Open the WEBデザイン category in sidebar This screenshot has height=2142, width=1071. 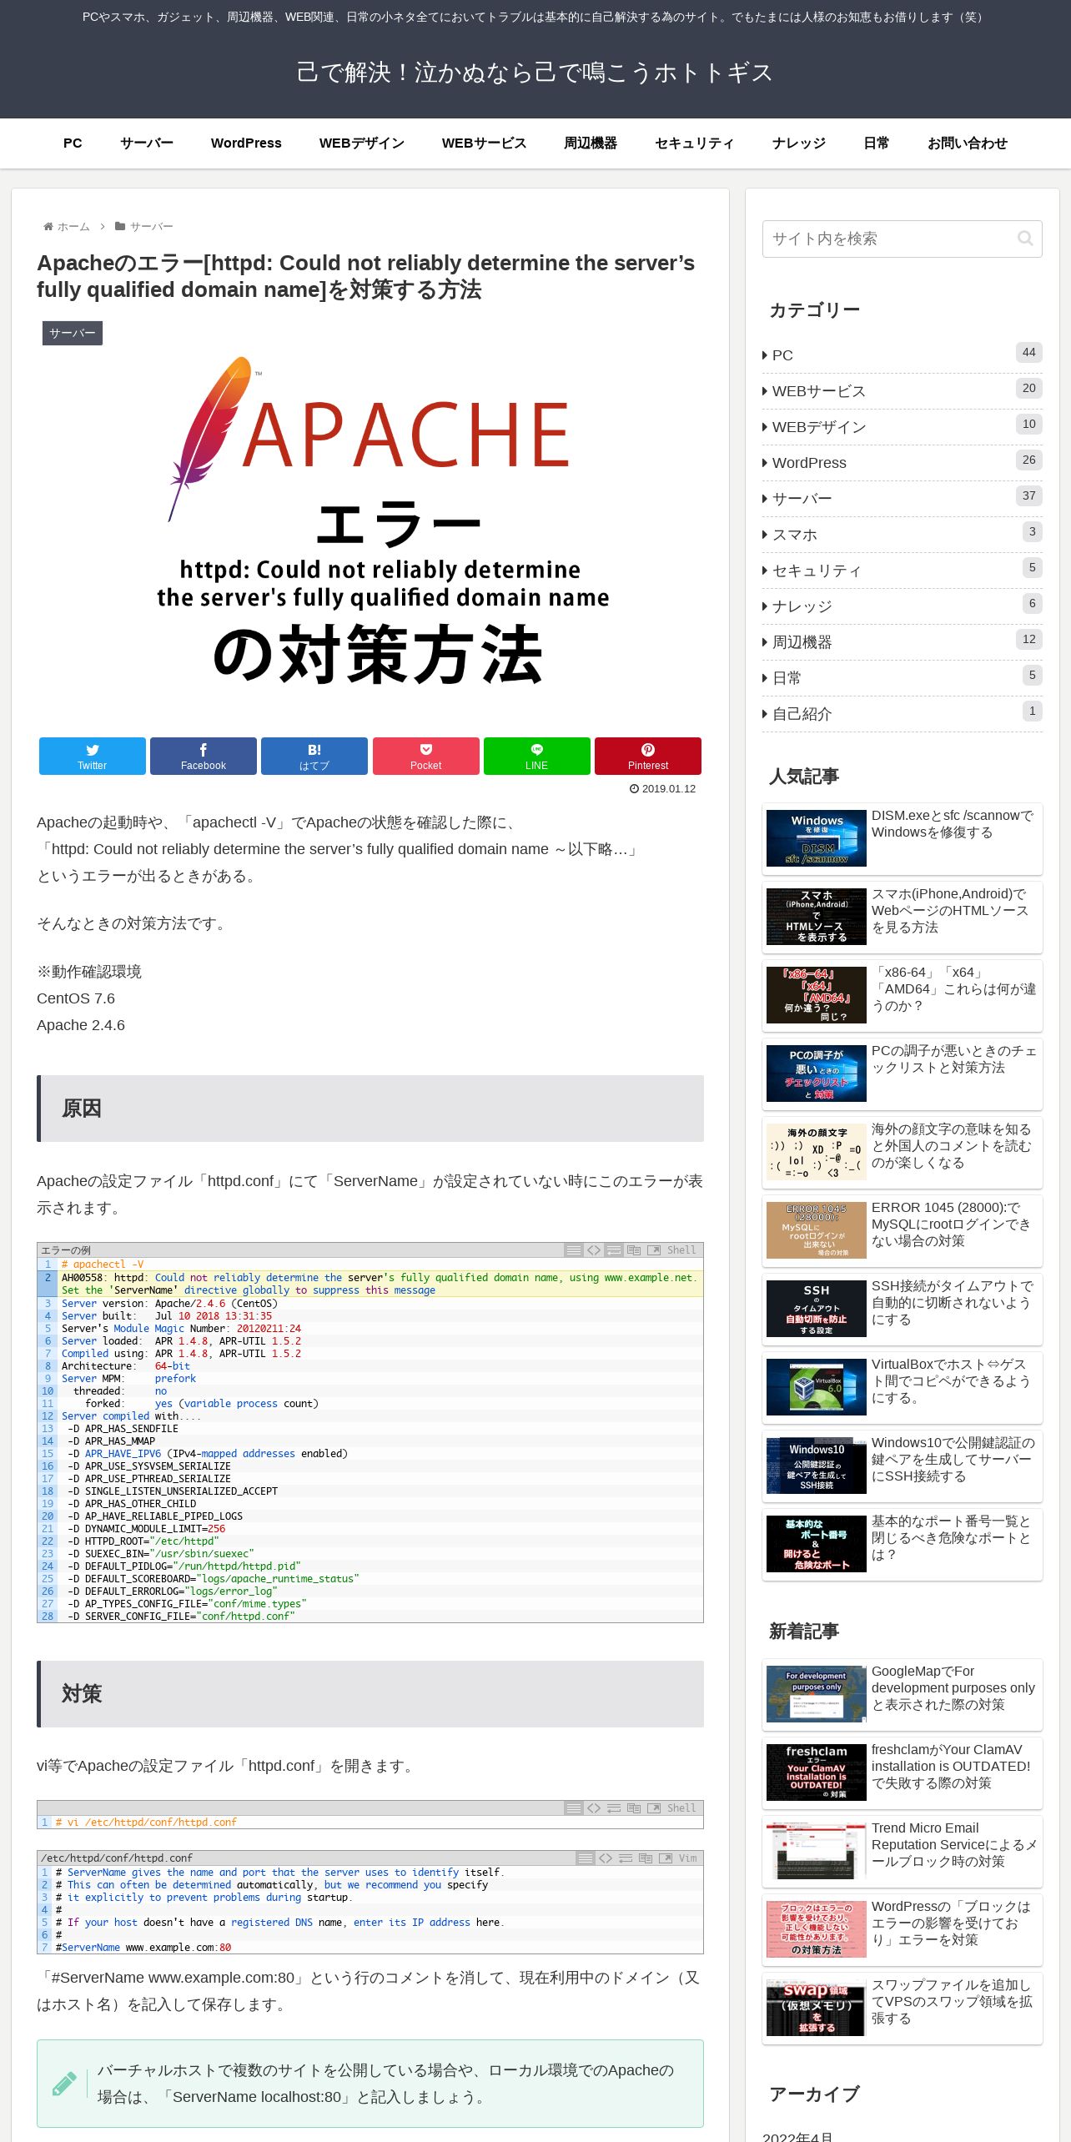point(903,427)
